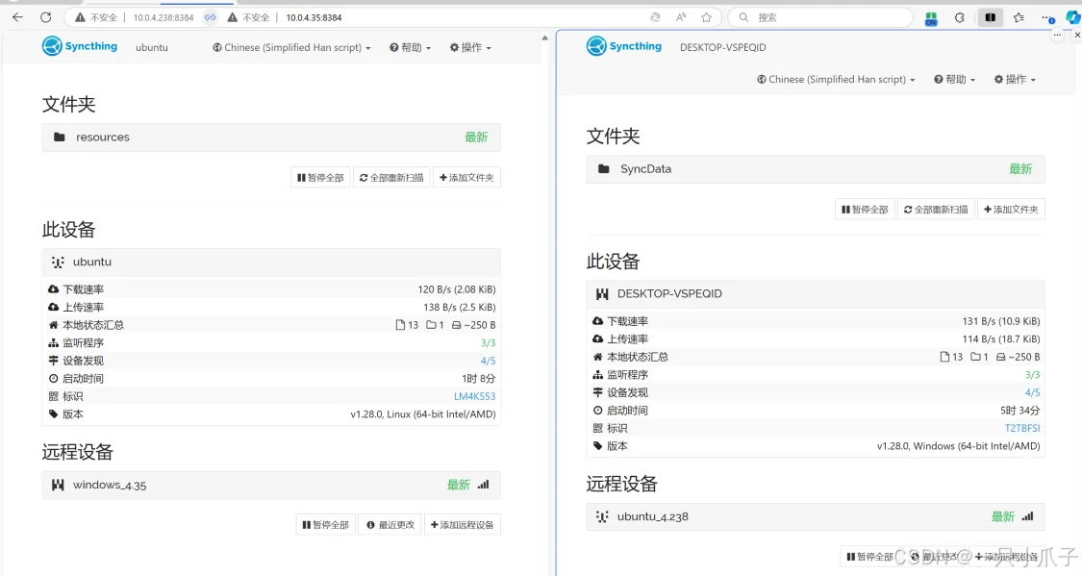Click the 10.0.4.238:8384 address field

[164, 17]
